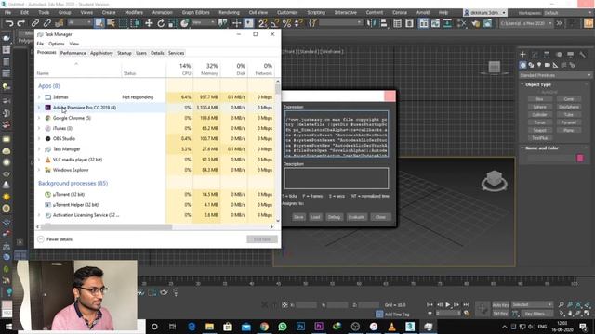This screenshot has height=334, width=595.
Task: Toggle 3D Snaps icon in toolbar
Action: click(x=262, y=23)
